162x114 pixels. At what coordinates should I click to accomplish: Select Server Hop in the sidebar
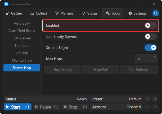[x=22, y=68]
